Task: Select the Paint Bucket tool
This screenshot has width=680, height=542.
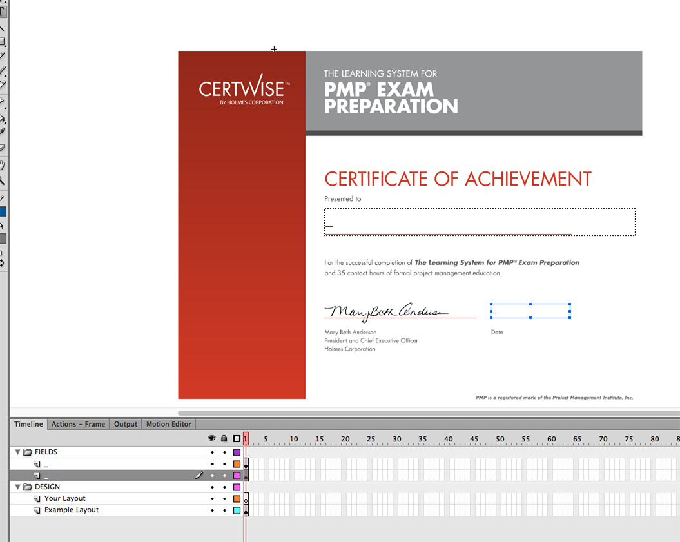Action: pos(3,119)
